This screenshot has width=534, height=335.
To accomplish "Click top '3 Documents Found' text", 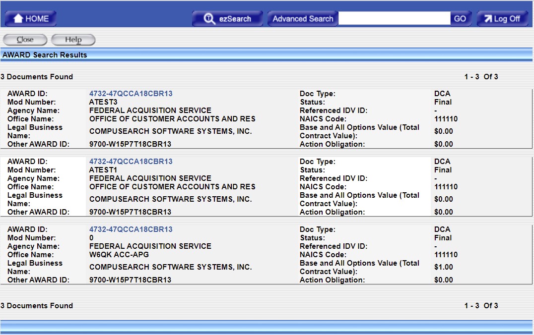I will [x=37, y=77].
